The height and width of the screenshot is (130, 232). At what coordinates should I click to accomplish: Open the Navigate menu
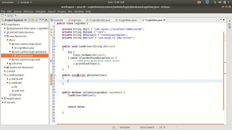point(41,11)
